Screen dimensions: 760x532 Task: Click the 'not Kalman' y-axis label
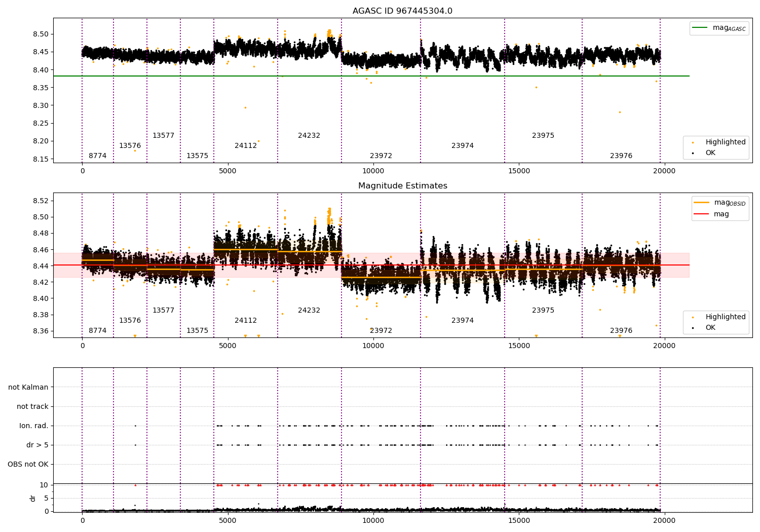pos(28,388)
